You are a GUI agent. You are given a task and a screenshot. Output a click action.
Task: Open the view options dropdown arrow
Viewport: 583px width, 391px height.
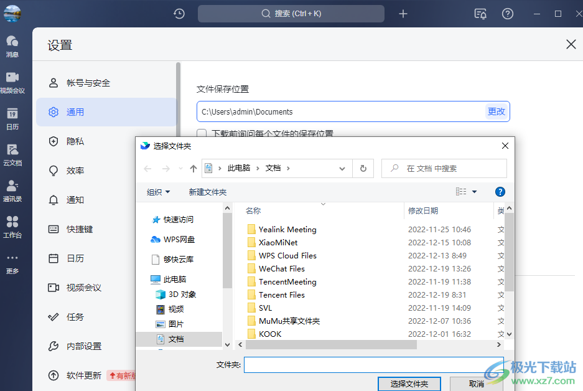point(475,192)
